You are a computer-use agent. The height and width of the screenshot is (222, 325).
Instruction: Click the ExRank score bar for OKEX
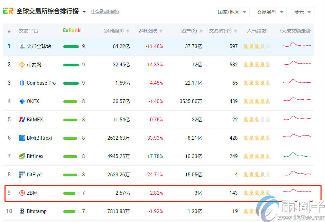click(72, 101)
